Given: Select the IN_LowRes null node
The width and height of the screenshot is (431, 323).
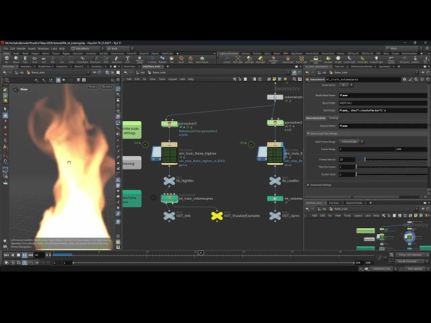Looking at the screenshot, I should point(275,181).
